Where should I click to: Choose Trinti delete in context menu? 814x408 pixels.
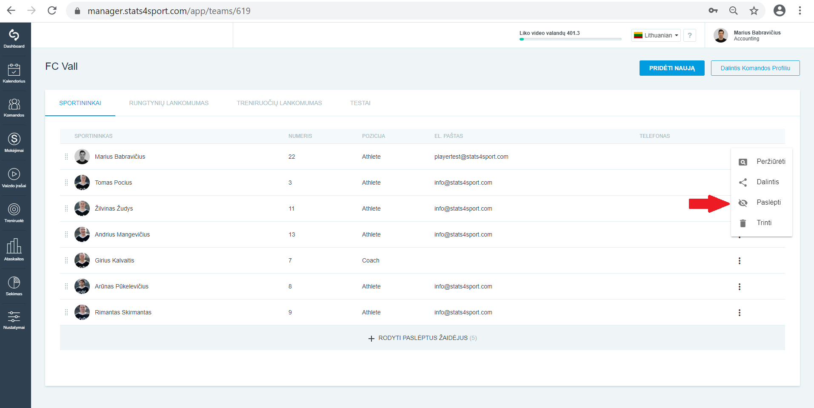pyautogui.click(x=762, y=223)
